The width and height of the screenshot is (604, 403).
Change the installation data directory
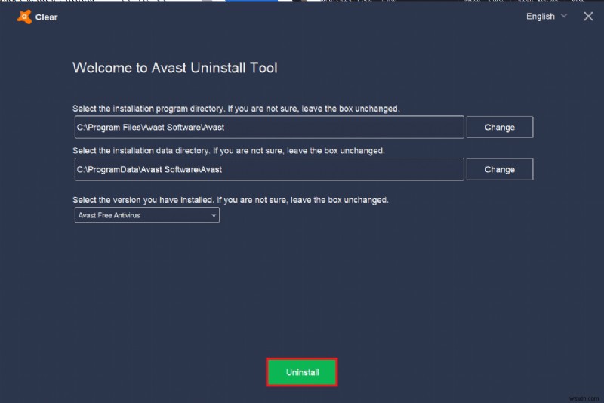point(500,169)
